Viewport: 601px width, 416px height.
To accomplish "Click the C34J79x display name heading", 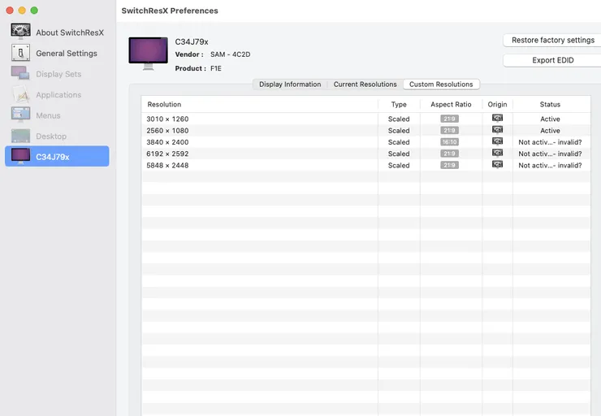I will (192, 41).
